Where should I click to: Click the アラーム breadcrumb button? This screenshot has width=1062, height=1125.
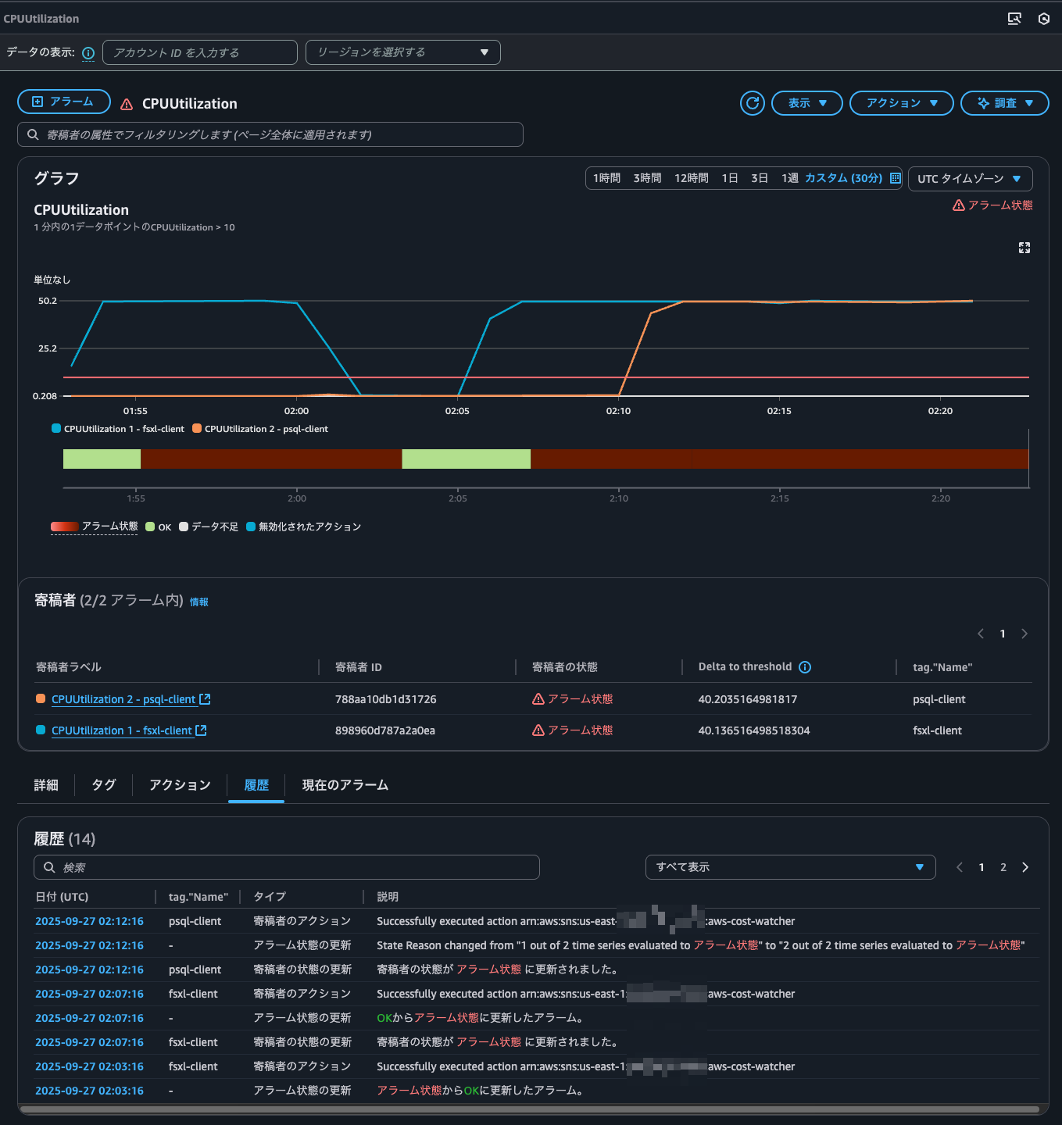[x=64, y=102]
